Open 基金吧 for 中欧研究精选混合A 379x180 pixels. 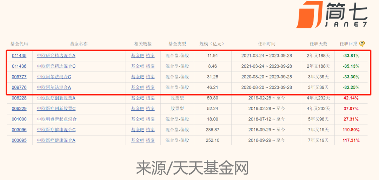[x=138, y=56]
